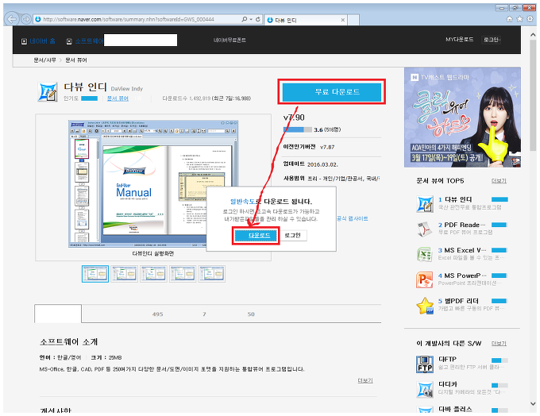Select the fourth screenshot thumbnail

coord(183,274)
